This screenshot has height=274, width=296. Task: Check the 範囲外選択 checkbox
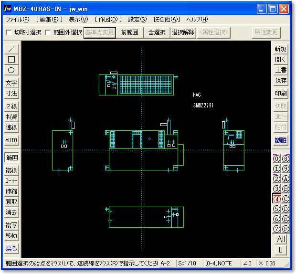[48, 33]
